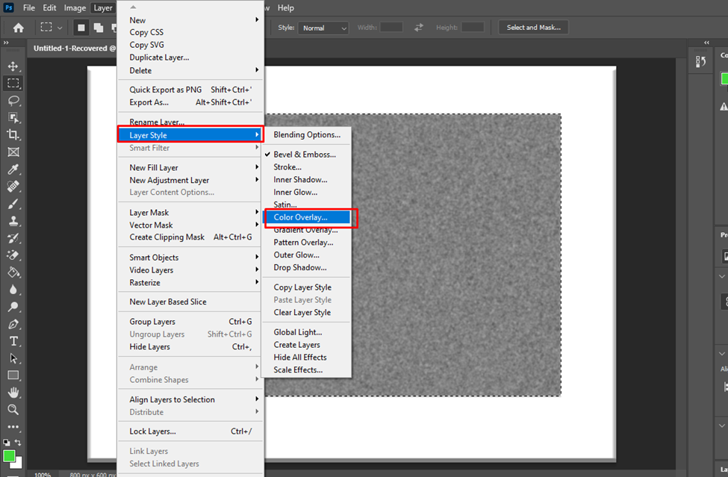Open the Edit Toolbar three-dots menu
Viewport: 728px width, 477px height.
[x=13, y=426]
